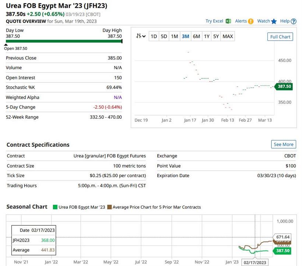Viewport: 302px width, 266px height.
Task: Click the Excel spreadsheet icon
Action: 228,21
